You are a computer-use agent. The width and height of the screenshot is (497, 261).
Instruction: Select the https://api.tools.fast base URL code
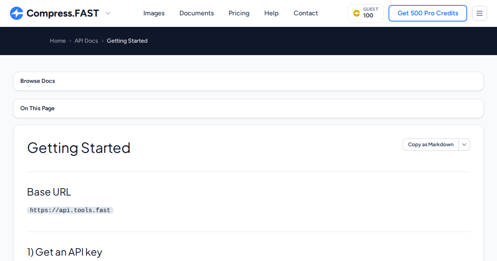[x=70, y=210]
